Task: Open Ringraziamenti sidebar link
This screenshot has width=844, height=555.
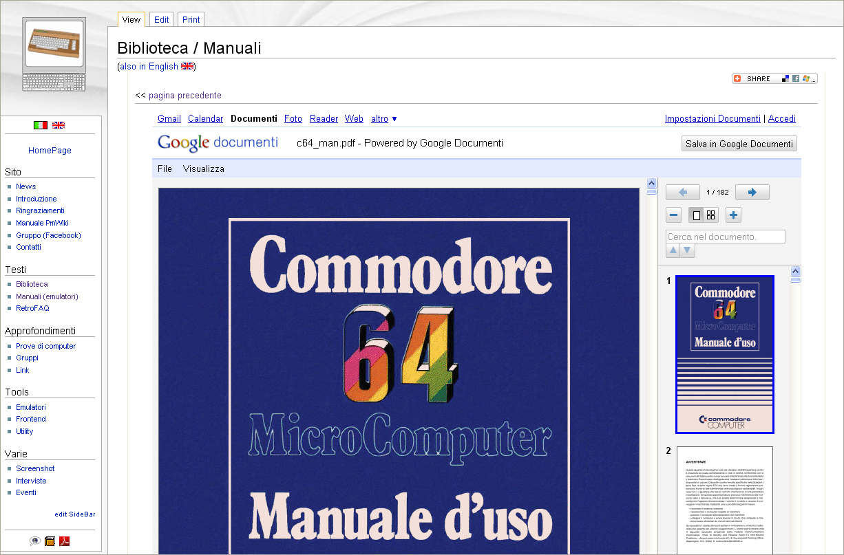Action: tap(40, 210)
